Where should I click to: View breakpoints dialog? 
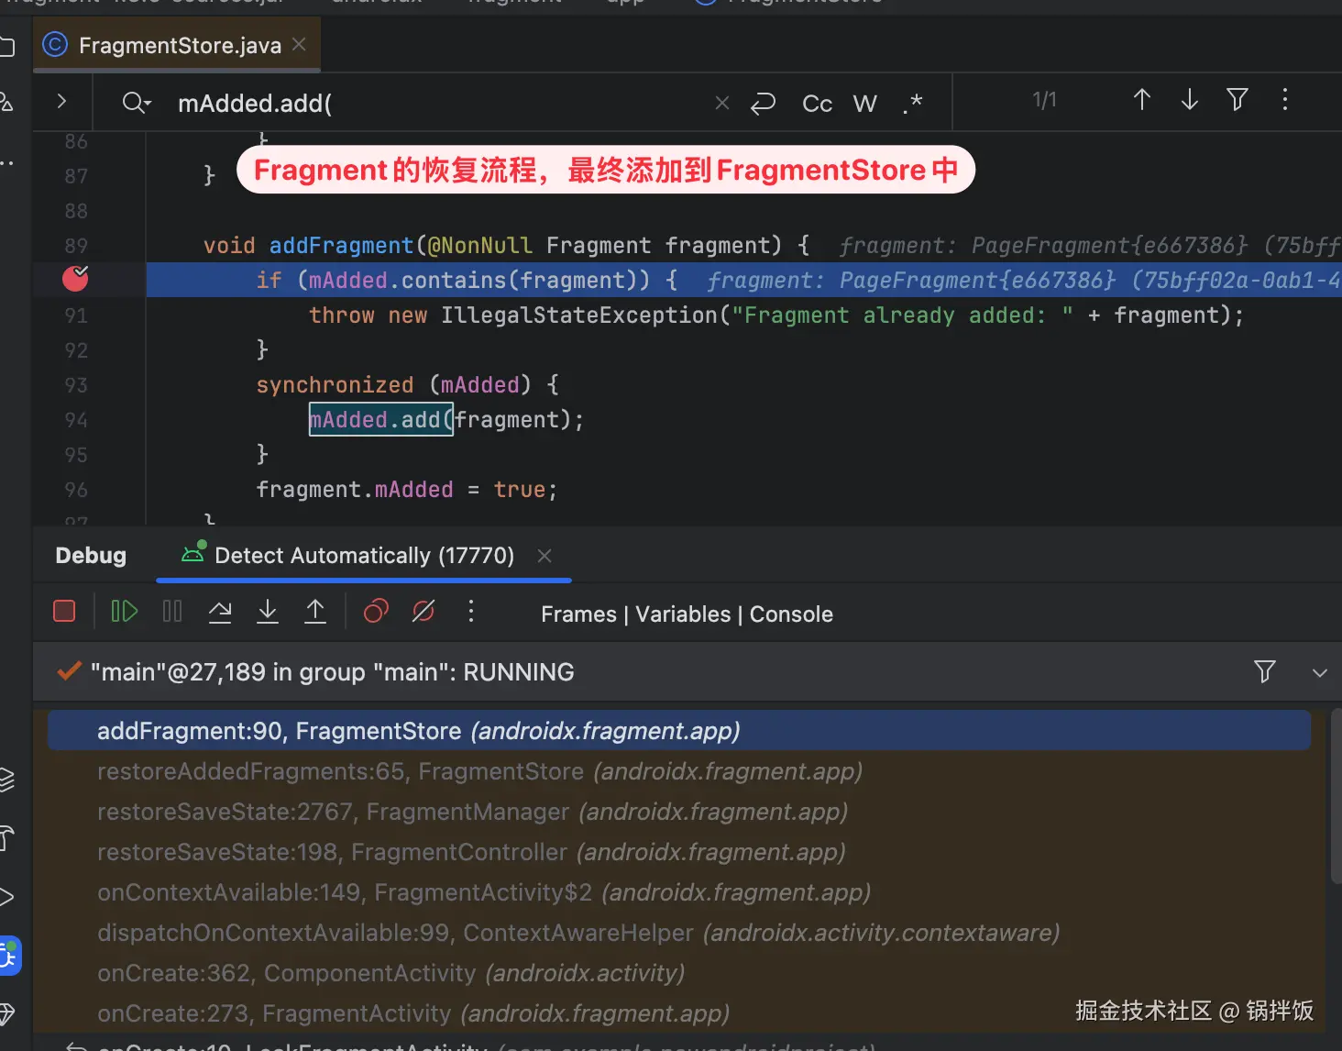pos(376,611)
